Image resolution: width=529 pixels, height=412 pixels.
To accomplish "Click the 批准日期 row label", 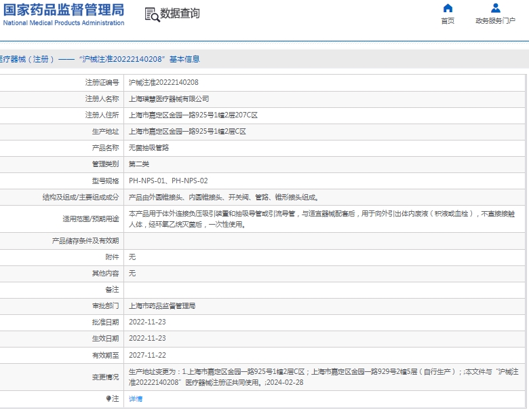I will coord(105,322).
